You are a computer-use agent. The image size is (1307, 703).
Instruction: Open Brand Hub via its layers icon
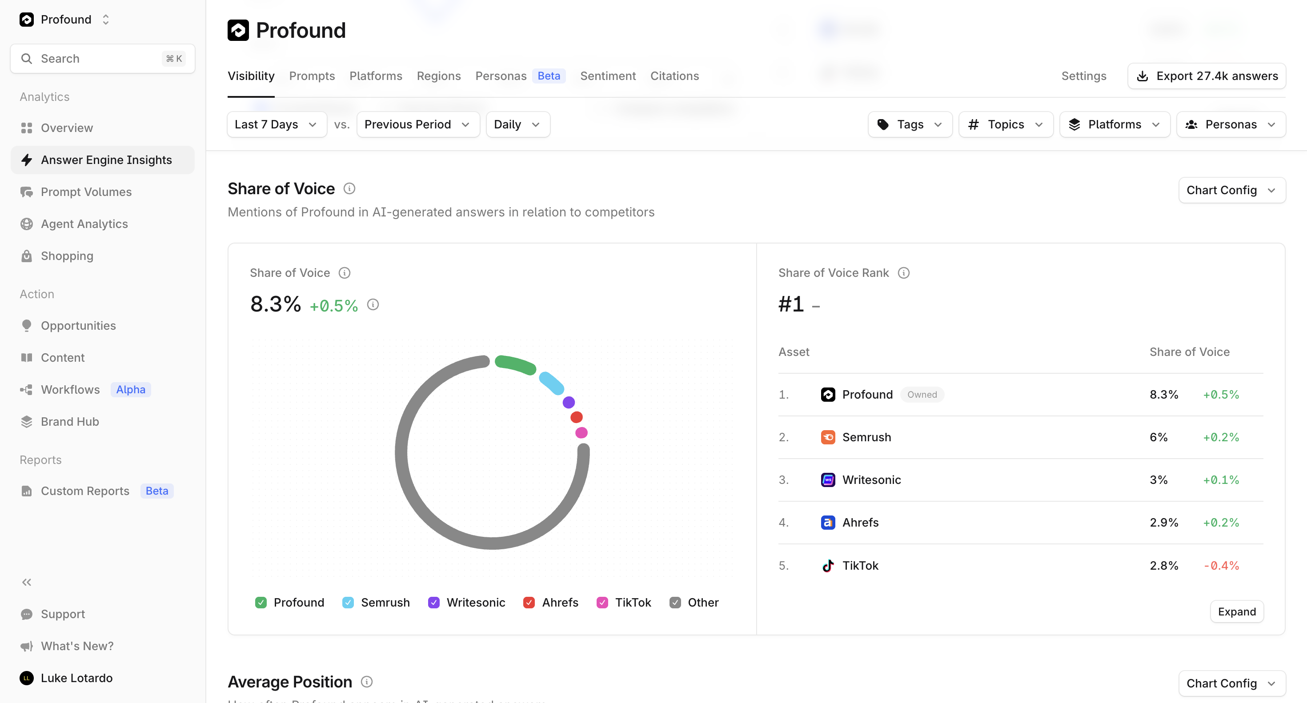click(x=26, y=422)
